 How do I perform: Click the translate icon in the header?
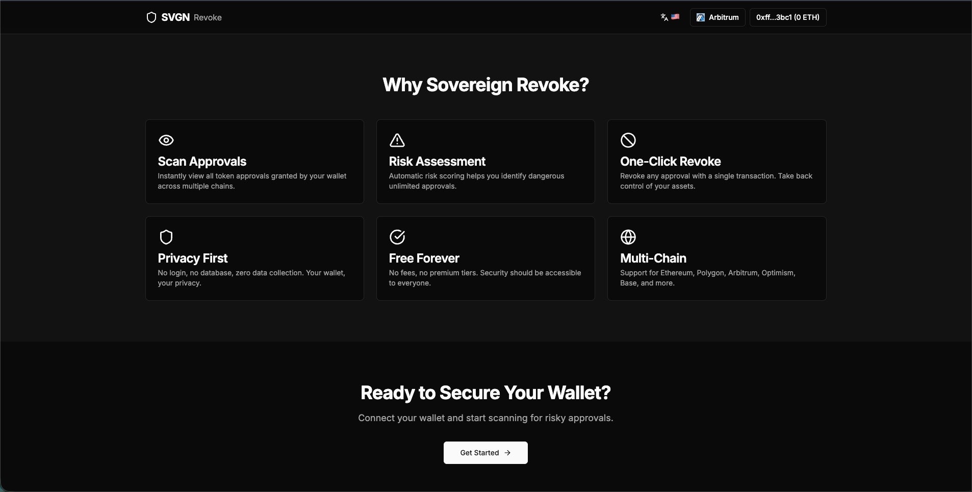pos(664,17)
